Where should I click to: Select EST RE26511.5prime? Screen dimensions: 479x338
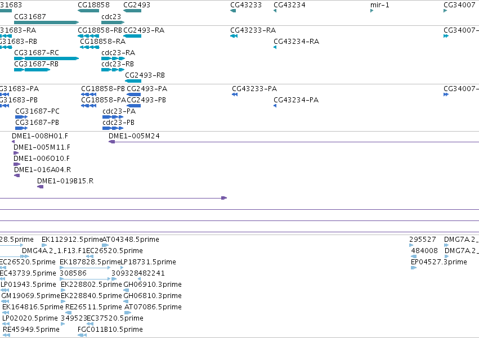93,308
